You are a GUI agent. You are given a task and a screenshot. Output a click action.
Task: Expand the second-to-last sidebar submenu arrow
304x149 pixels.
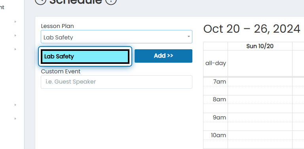(x=15, y=105)
